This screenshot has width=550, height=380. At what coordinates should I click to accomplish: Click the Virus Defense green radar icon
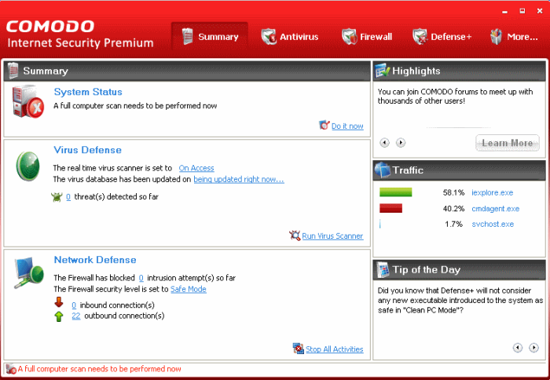(27, 166)
